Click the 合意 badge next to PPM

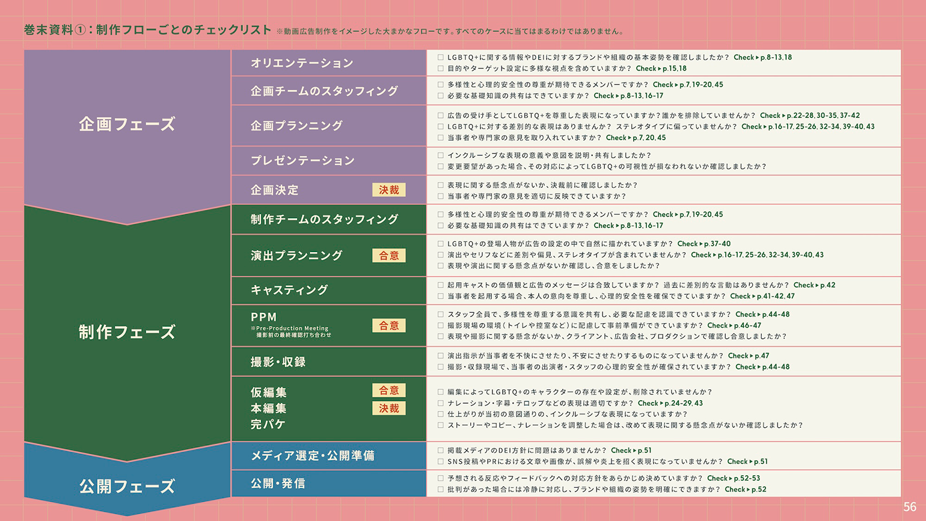(388, 325)
